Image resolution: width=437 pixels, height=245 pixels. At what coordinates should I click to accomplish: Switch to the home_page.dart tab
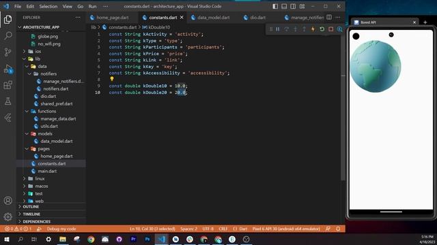[x=113, y=18]
